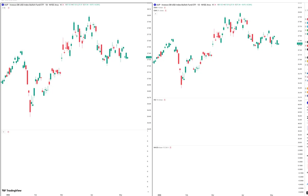Screen dimensions: 308x196
Task: Expand the left chart's 2 hidden indicators
Action: [4, 8]
